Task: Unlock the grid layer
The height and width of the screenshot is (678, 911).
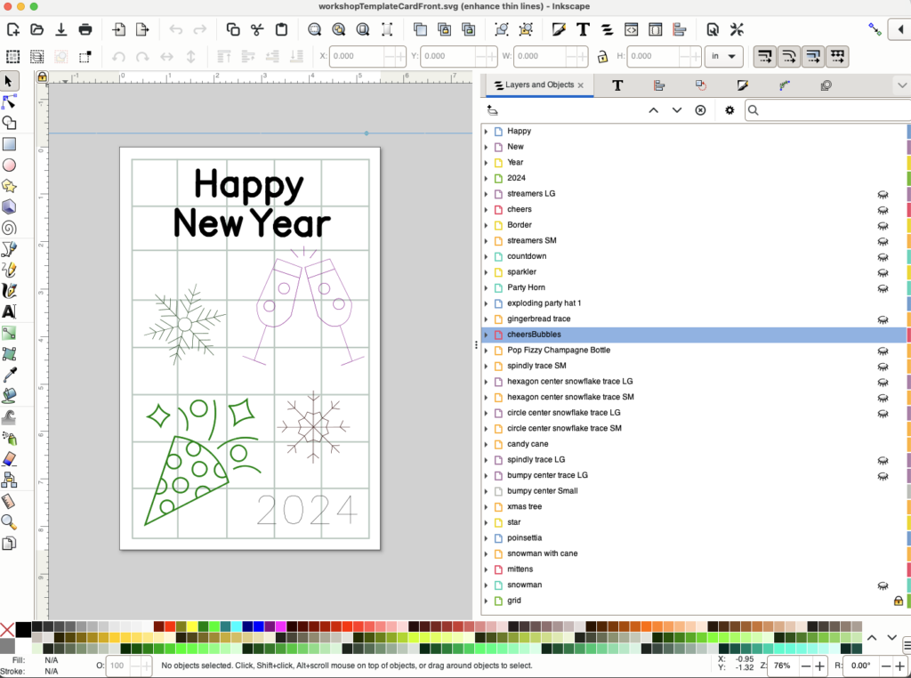Action: click(x=899, y=601)
